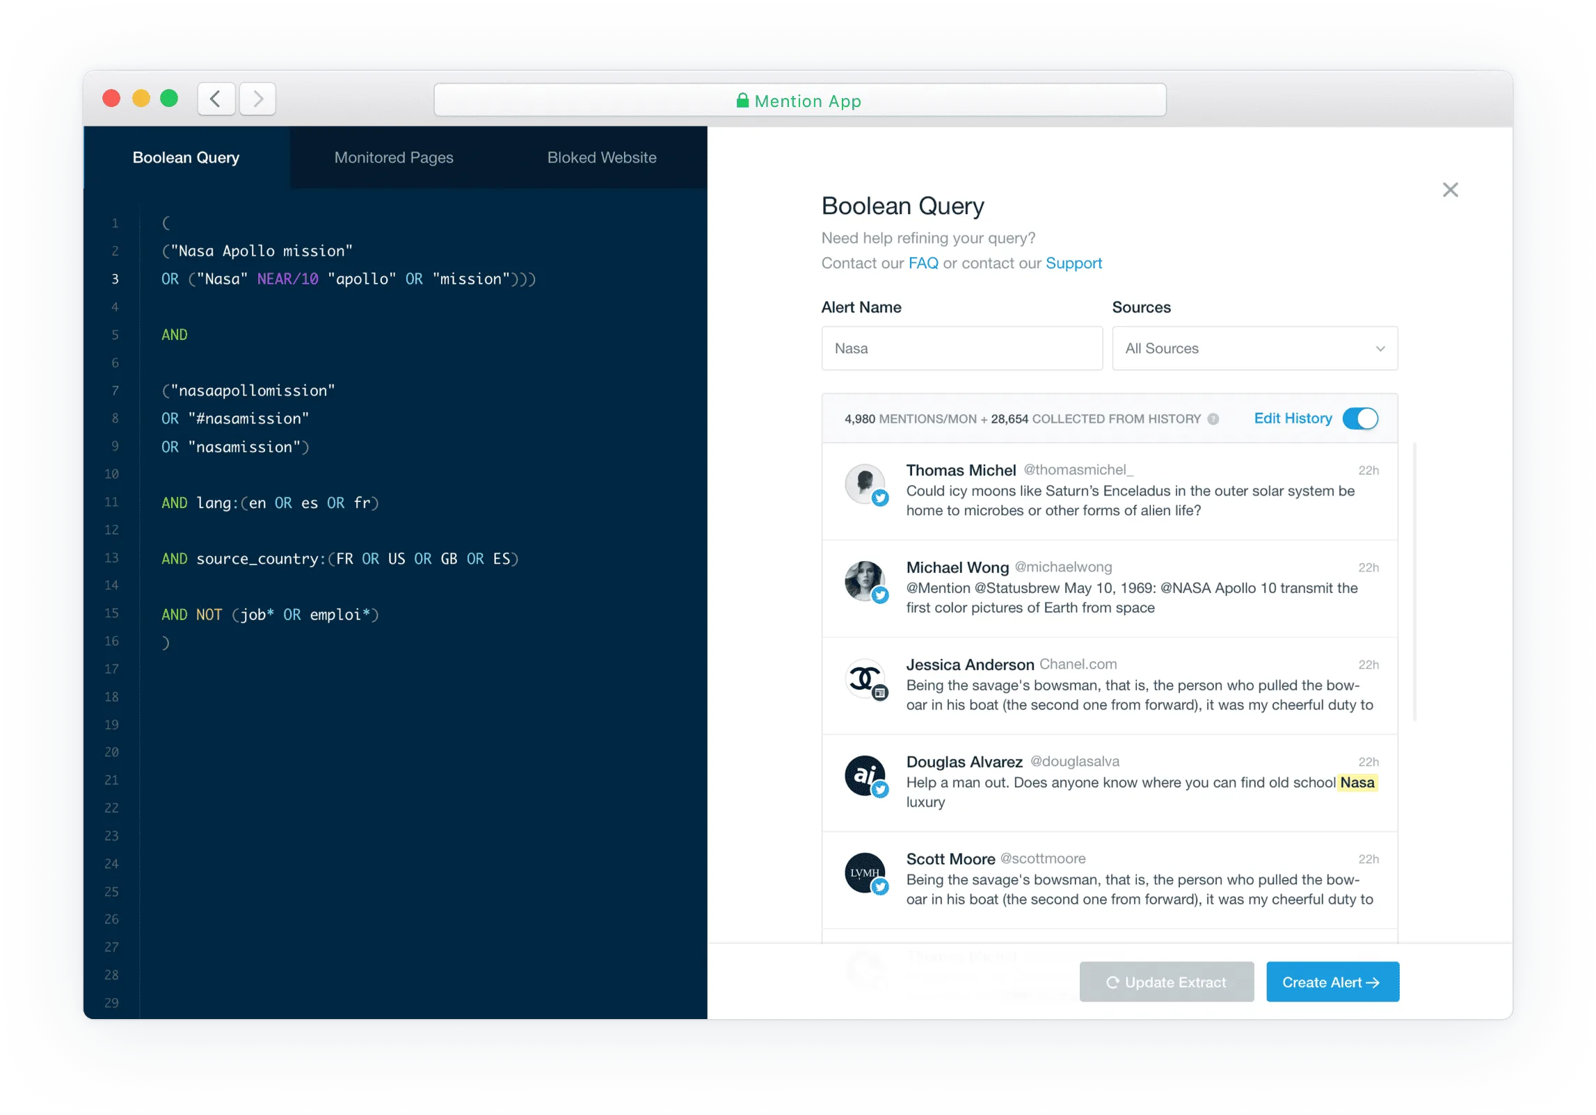
Task: Click the @scottmoore handle
Action: 1042,859
